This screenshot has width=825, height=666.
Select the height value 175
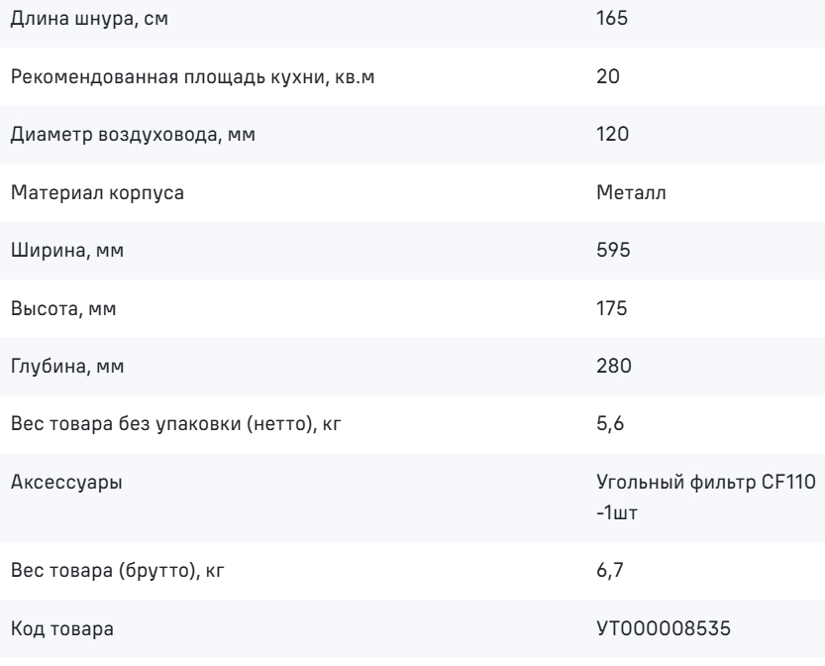pos(611,308)
